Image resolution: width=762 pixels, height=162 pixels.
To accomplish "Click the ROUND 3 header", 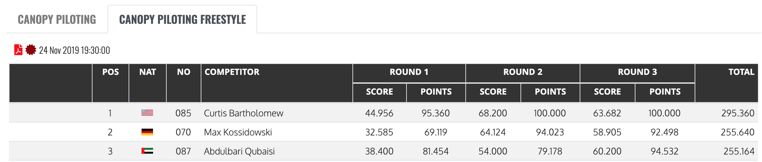I will tap(637, 72).
